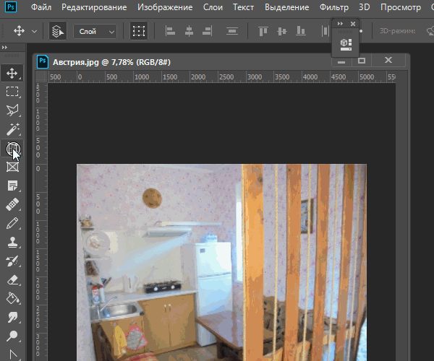Click the kitchen photo on canvas
This screenshot has width=434, height=361.
pyautogui.click(x=221, y=262)
